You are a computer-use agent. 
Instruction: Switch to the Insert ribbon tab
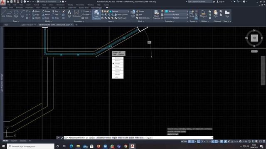click(x=11, y=7)
